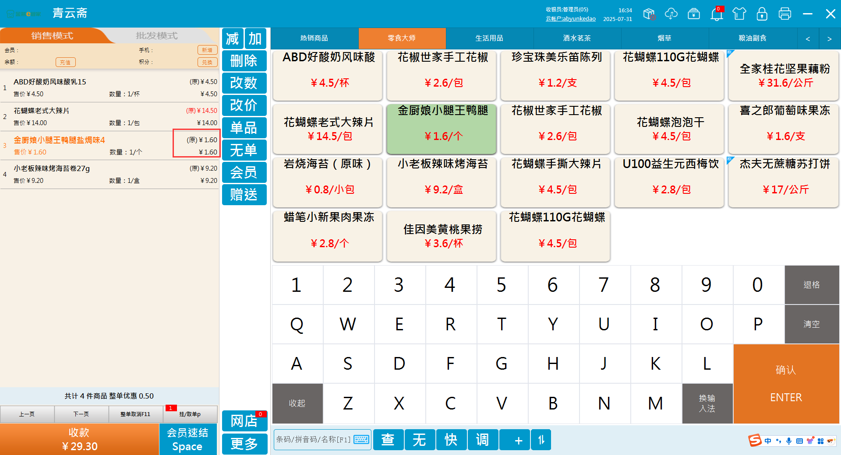Open the cash drawer yen icon
Image resolution: width=841 pixels, height=455 pixels.
[x=693, y=14]
